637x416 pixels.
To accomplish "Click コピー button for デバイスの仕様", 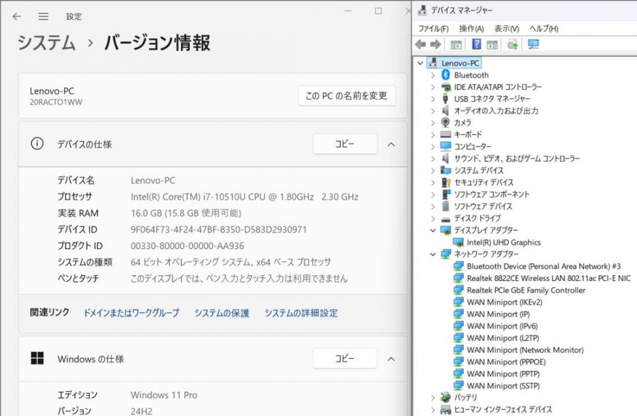I will click(345, 144).
